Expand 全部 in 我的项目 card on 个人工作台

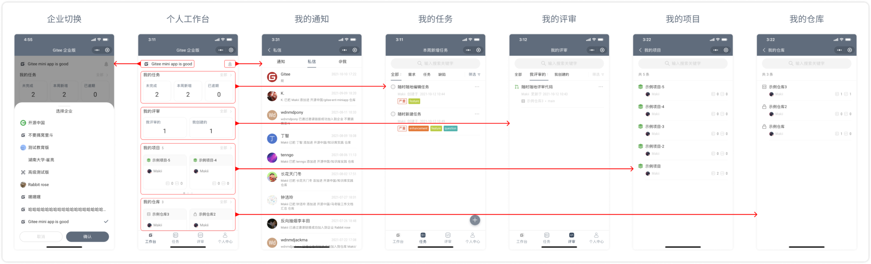click(x=226, y=148)
